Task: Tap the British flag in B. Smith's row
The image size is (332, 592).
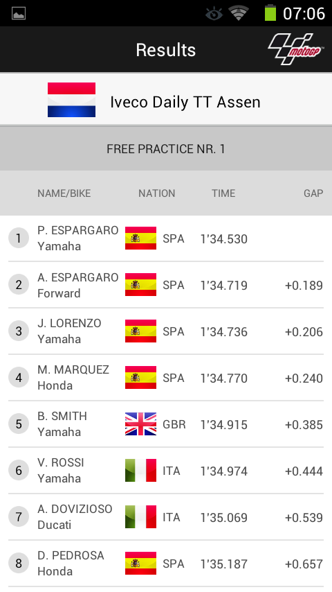Action: click(x=140, y=424)
